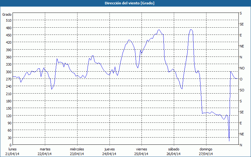
Task: Click the "Grado" y-axis unit label
Action: (7, 14)
